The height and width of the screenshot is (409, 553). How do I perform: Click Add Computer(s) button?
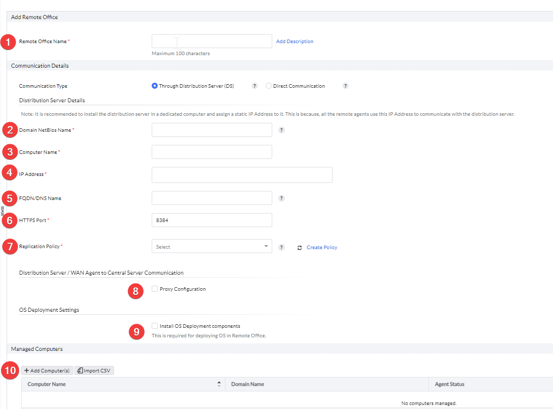(47, 370)
